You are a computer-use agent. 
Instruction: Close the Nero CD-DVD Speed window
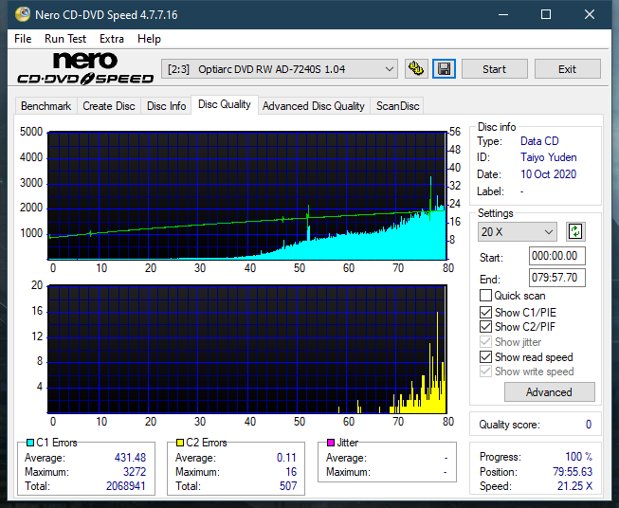coord(590,14)
